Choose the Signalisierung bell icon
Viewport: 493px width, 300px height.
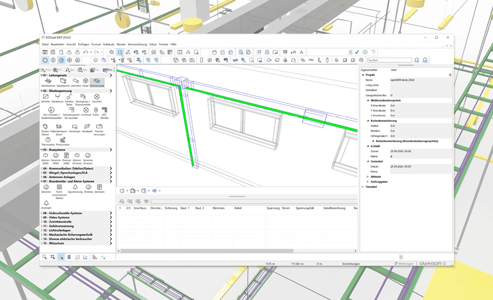pos(75,188)
